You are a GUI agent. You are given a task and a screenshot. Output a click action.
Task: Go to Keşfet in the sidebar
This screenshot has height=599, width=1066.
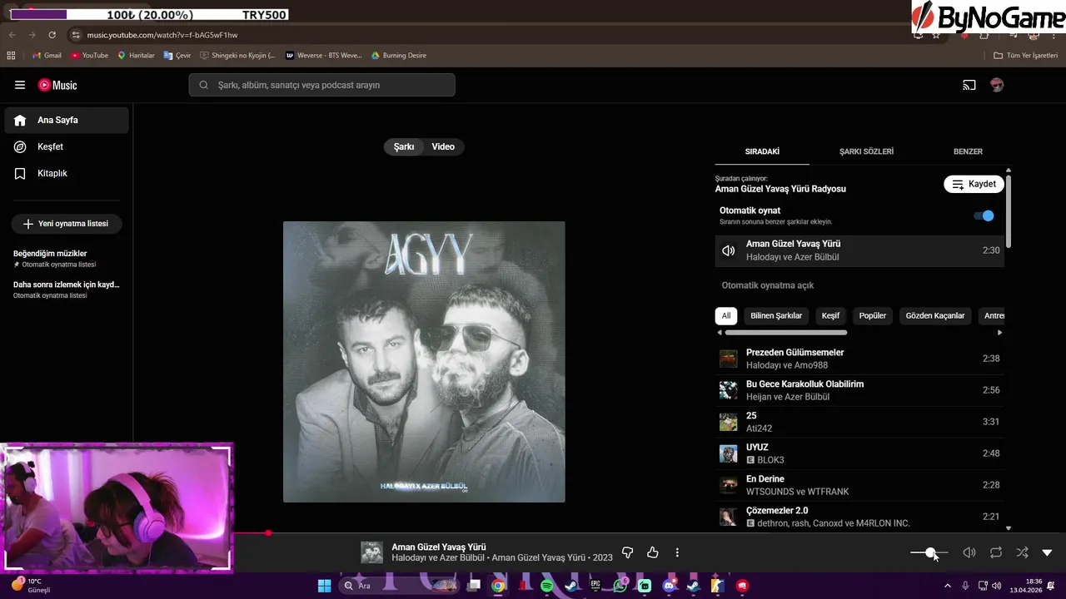(x=67, y=146)
